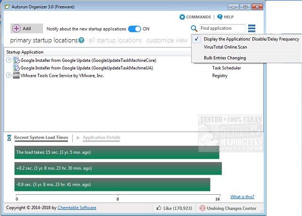Open the Chemtable Software link

[x=77, y=208]
